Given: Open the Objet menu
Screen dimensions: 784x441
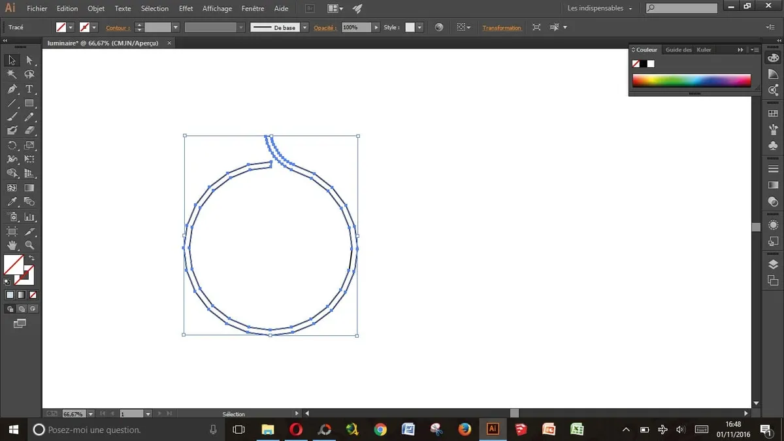Looking at the screenshot, I should pos(96,8).
